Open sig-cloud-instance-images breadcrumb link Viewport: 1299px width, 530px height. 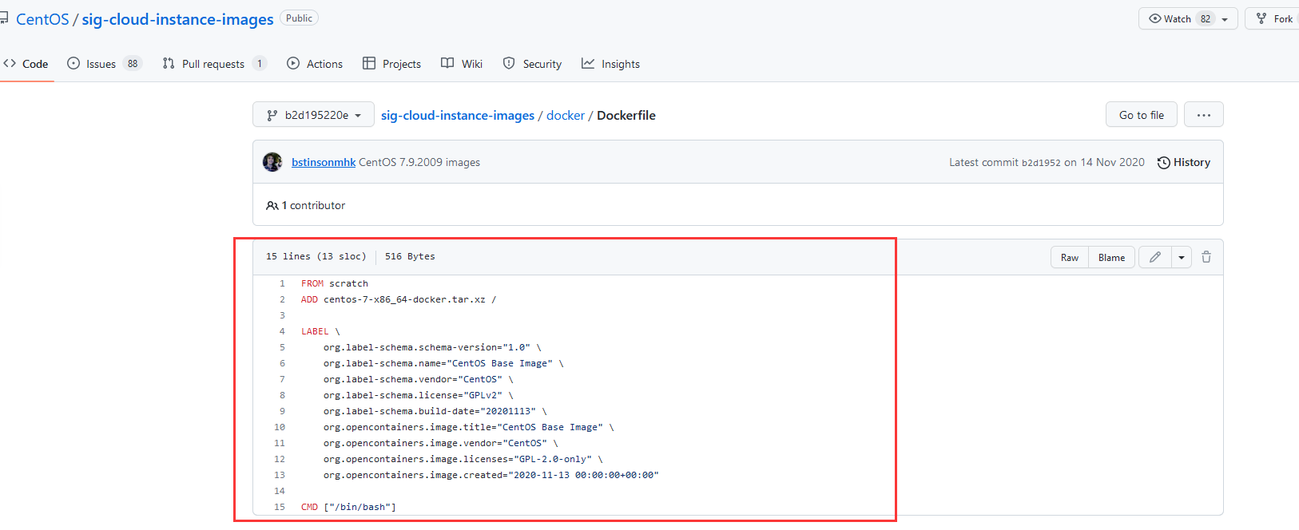click(458, 115)
